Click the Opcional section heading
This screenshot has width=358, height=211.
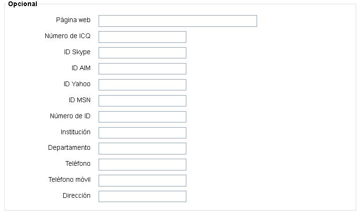coord(23,4)
